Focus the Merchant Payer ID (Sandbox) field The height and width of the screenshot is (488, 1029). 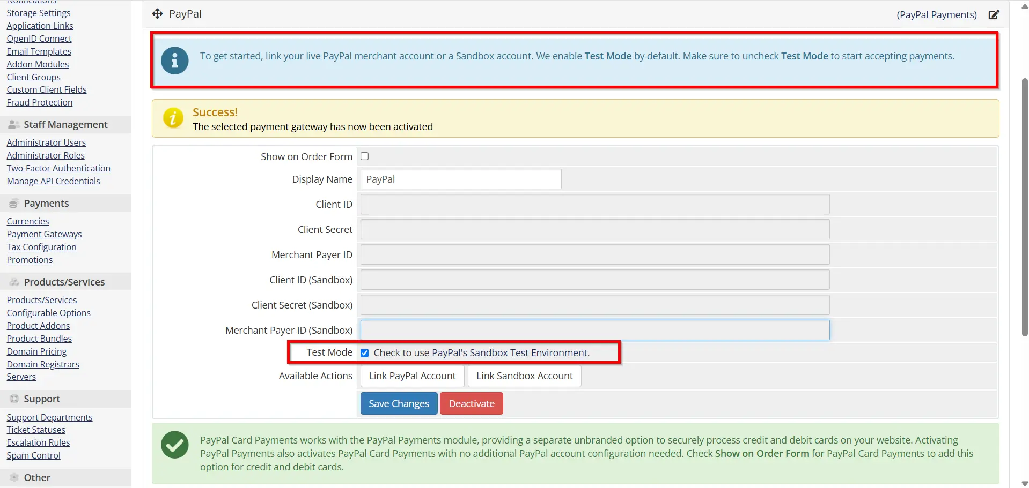click(595, 331)
